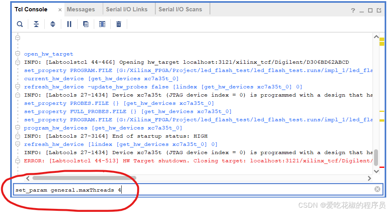Viewport: 387px width, 212px height.
Task: Click the top yellow warning marker in ruler
Action: [382, 40]
